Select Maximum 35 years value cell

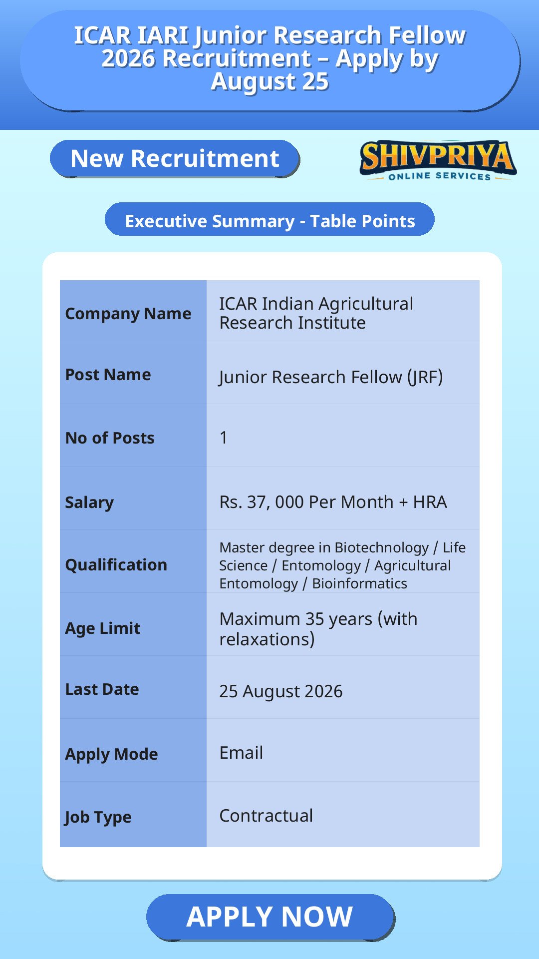click(x=343, y=625)
